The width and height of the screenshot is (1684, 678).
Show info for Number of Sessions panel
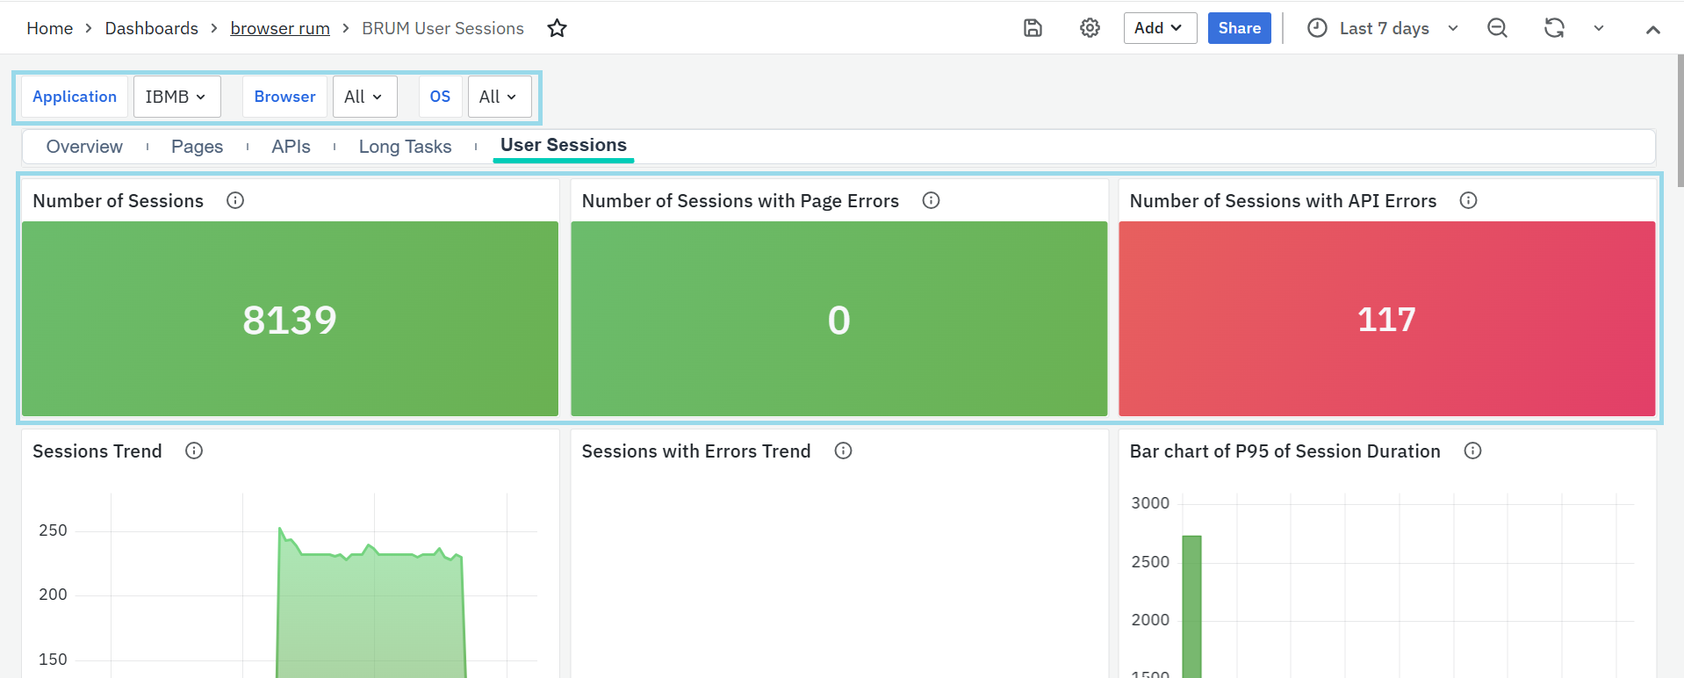(235, 200)
